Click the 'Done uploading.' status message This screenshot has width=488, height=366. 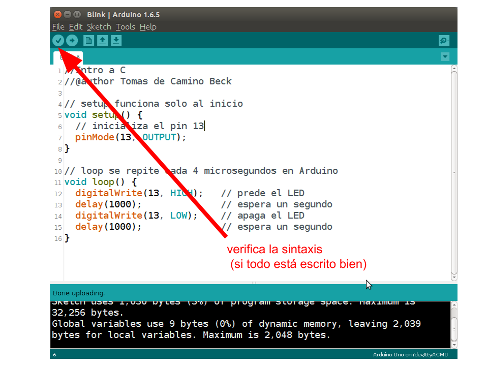pos(79,293)
